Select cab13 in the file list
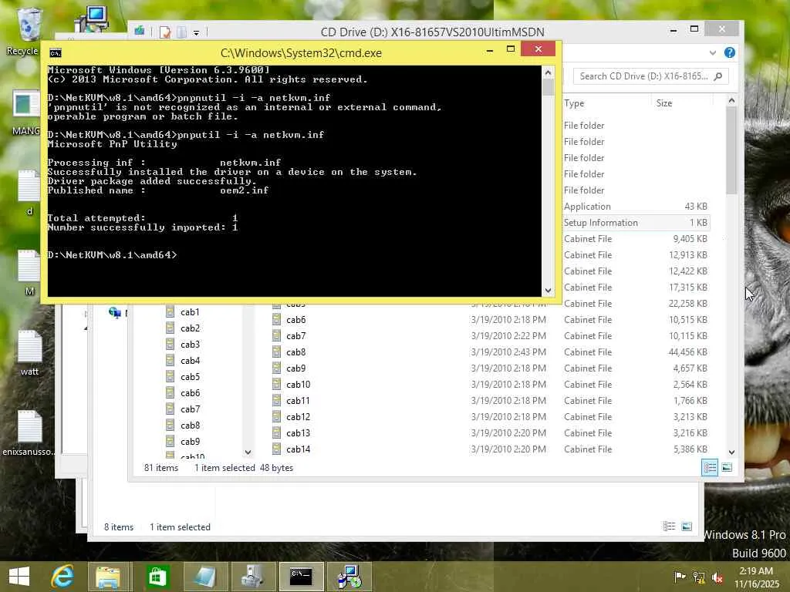 (298, 433)
